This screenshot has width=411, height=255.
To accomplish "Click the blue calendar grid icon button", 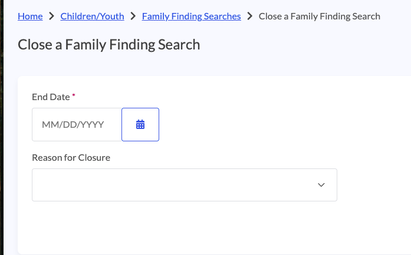I will tap(140, 125).
